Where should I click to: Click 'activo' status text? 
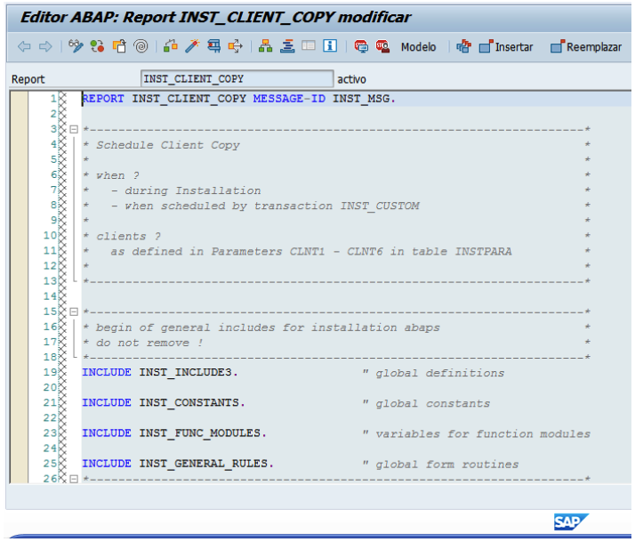tap(351, 79)
